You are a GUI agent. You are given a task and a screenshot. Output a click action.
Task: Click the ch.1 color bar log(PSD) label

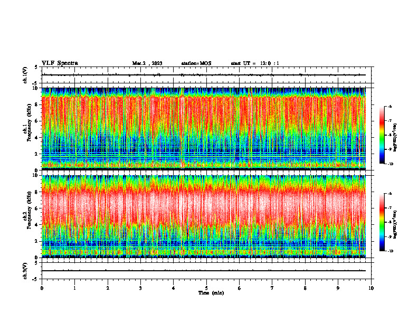coord(395,138)
